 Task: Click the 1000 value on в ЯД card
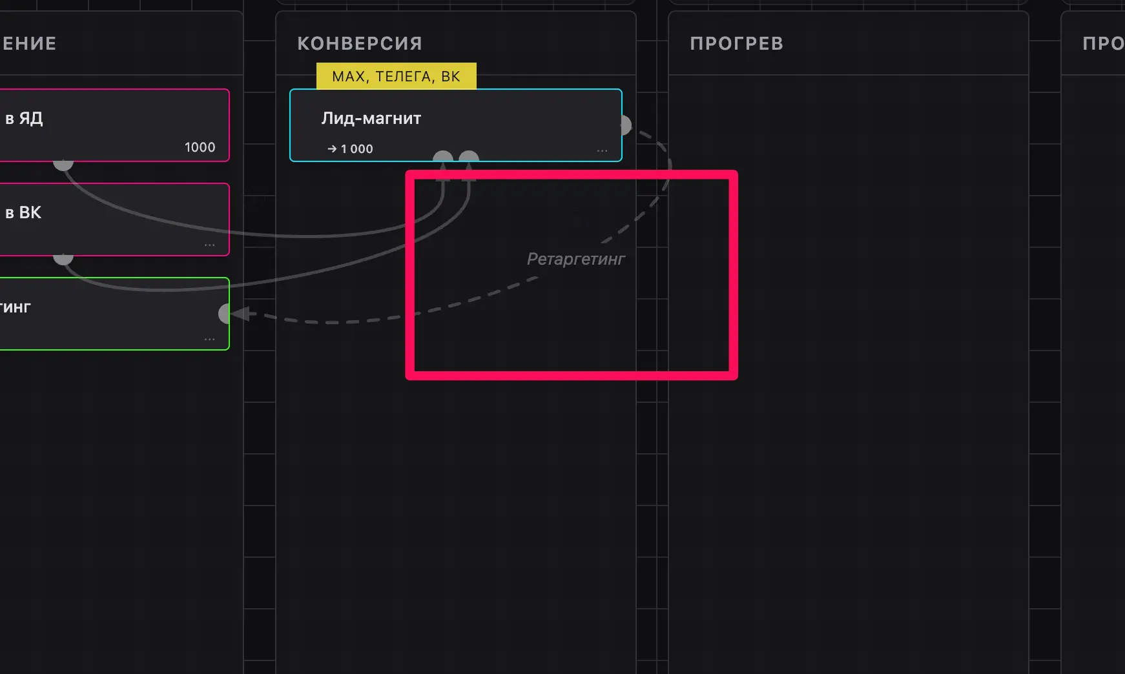200,147
